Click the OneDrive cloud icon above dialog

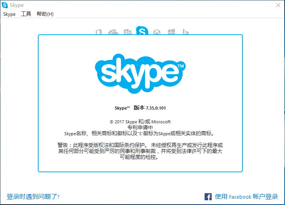(x=113, y=32)
